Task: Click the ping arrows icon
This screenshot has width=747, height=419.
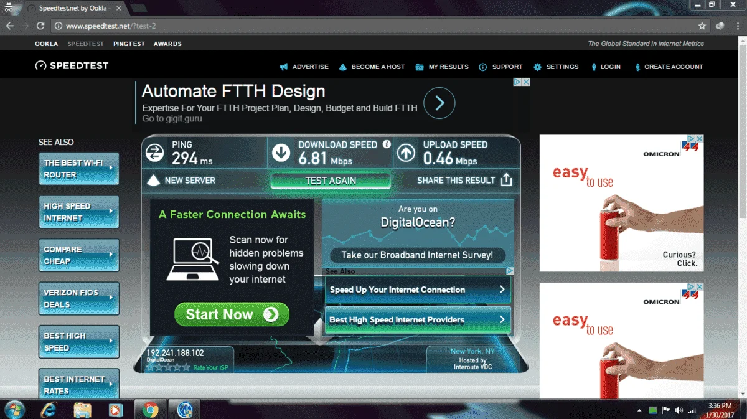Action: [x=154, y=152]
